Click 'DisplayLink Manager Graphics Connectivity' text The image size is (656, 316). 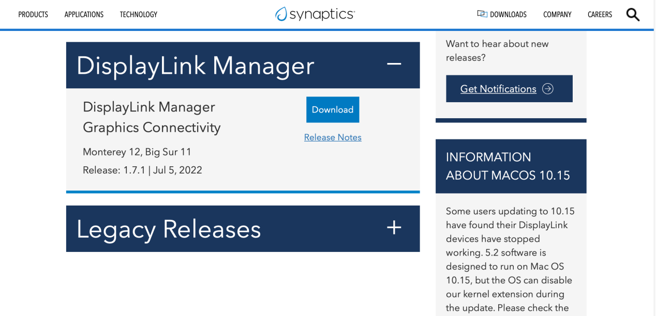pyautogui.click(x=152, y=117)
